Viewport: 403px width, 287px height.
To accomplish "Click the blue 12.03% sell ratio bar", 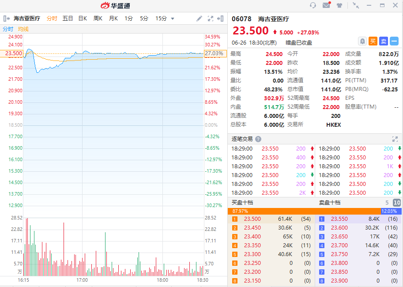I will [x=391, y=211].
